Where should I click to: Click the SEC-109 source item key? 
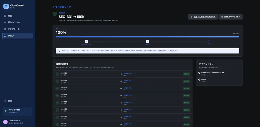(x=64, y=109)
